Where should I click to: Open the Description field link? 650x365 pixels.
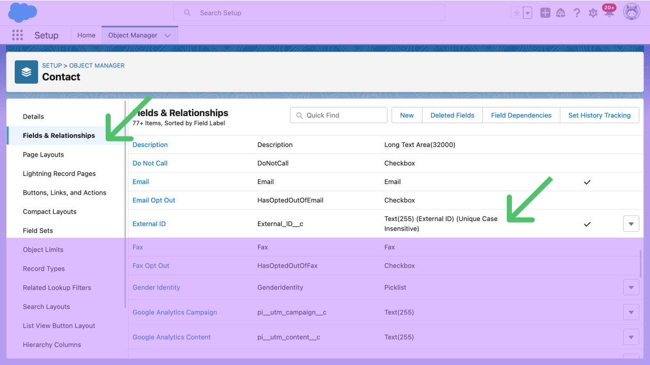(150, 144)
